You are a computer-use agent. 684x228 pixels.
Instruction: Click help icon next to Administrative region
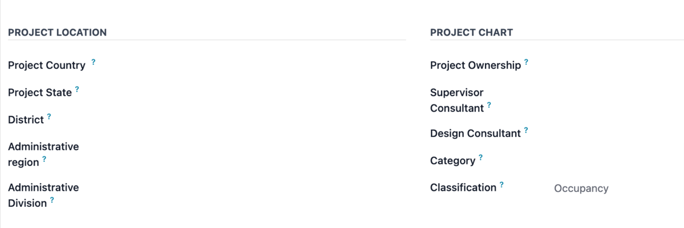(44, 159)
